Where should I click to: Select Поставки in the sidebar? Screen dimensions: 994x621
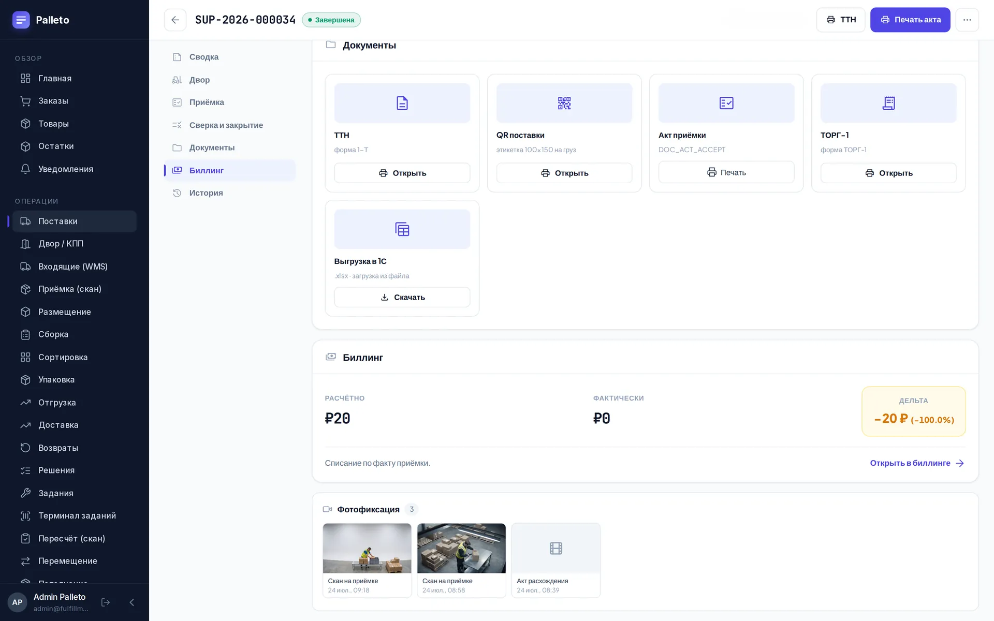pos(75,221)
